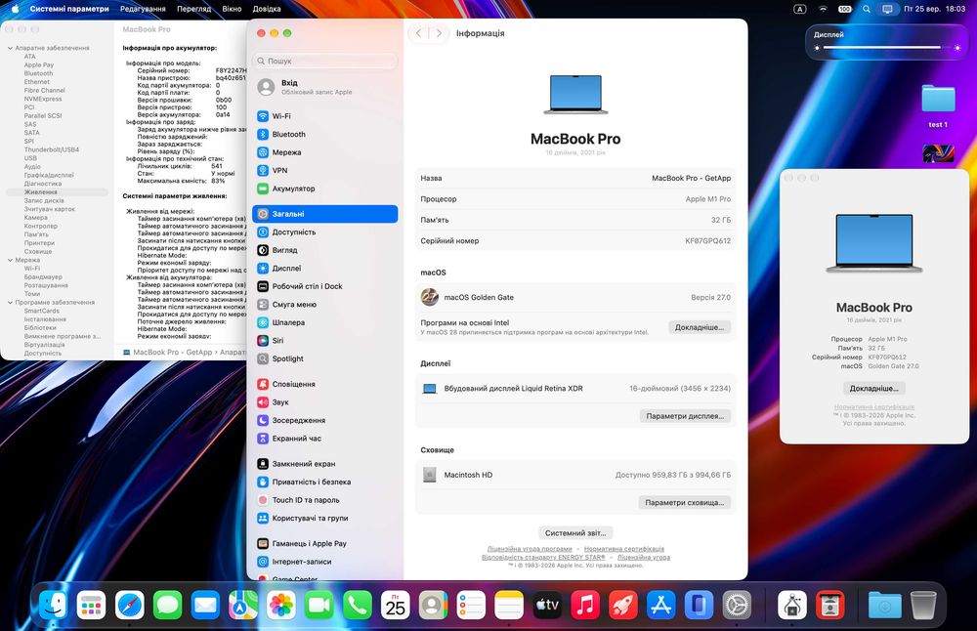Open Wi-Fi status in menu bar

823,9
